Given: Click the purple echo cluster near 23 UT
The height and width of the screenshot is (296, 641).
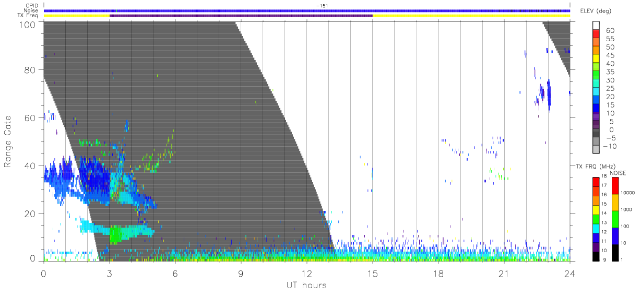Looking at the screenshot, I should [x=544, y=94].
